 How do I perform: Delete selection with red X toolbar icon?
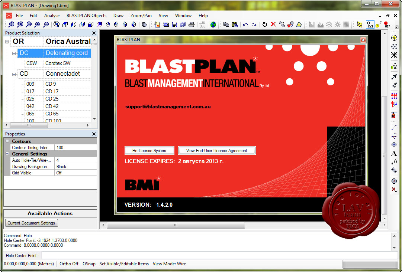(x=273, y=24)
